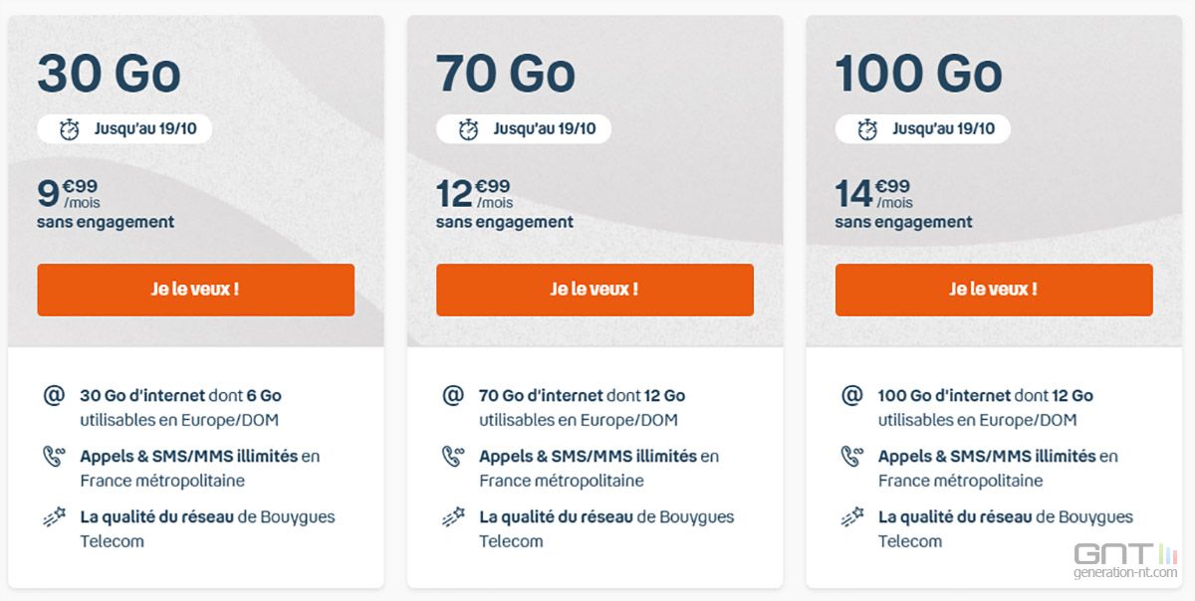The height and width of the screenshot is (601, 1195).
Task: Click the Jusqu'au 19/10 badge on 30 Go
Action: point(124,129)
